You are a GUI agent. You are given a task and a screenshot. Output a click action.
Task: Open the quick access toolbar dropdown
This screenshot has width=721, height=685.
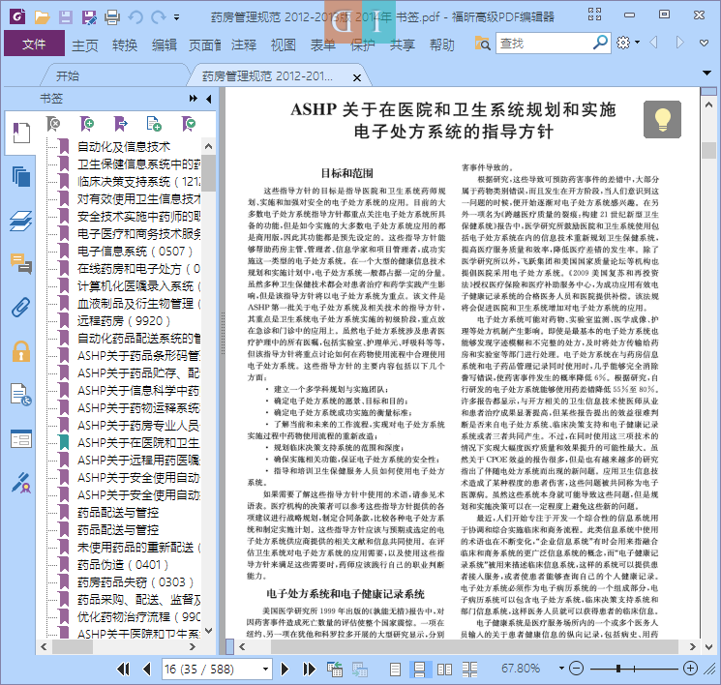click(176, 17)
